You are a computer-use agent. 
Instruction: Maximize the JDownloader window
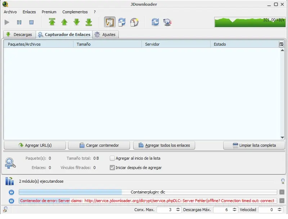pos(276,4)
